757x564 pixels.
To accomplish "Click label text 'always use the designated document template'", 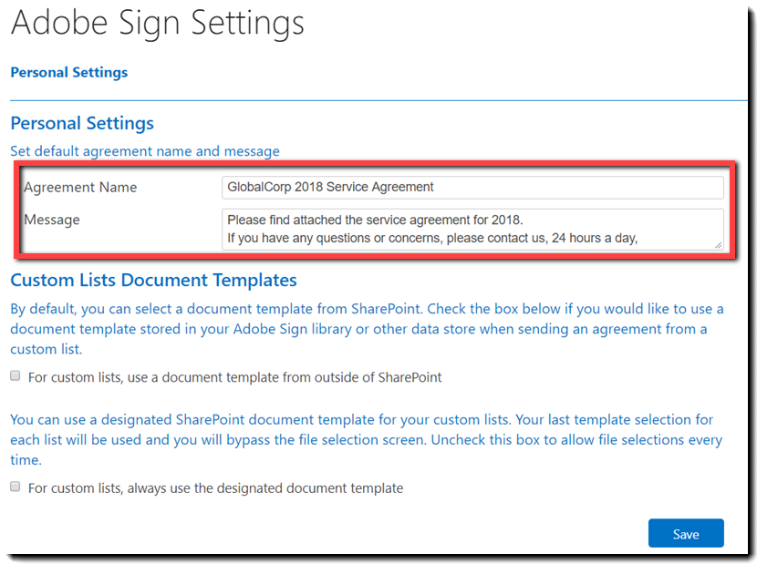I will tap(215, 488).
